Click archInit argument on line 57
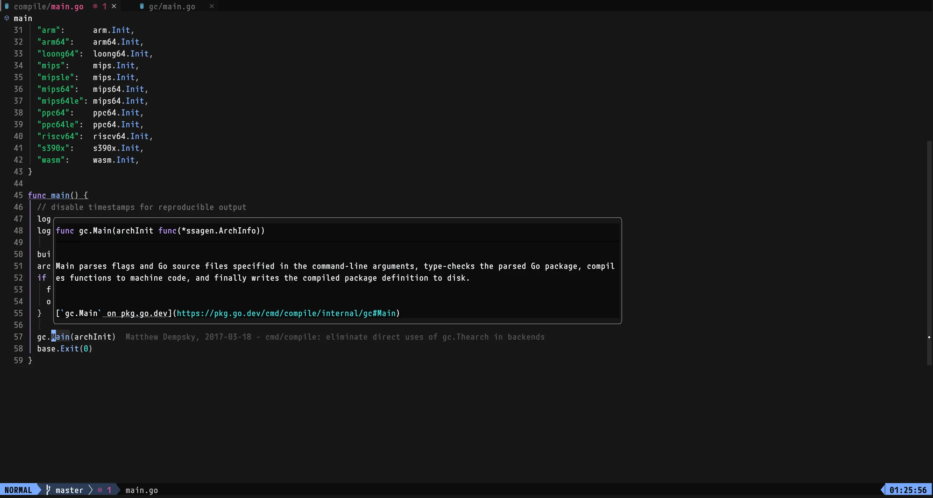Viewport: 933px width, 498px height. click(x=93, y=337)
